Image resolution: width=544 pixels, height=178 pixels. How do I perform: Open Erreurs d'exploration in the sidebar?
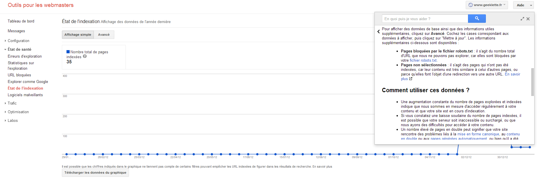(25, 56)
